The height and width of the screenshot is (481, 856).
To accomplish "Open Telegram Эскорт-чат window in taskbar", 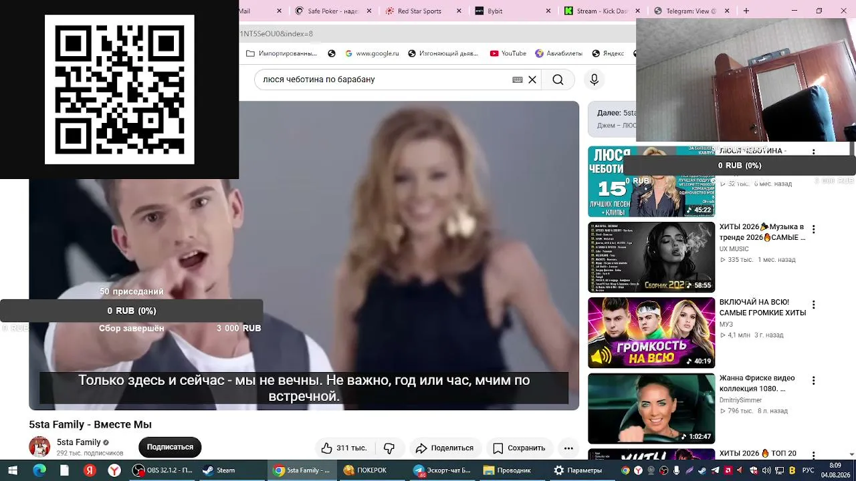I will [441, 470].
